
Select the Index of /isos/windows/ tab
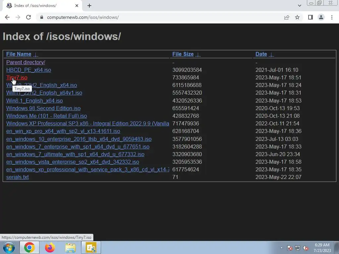[42, 6]
